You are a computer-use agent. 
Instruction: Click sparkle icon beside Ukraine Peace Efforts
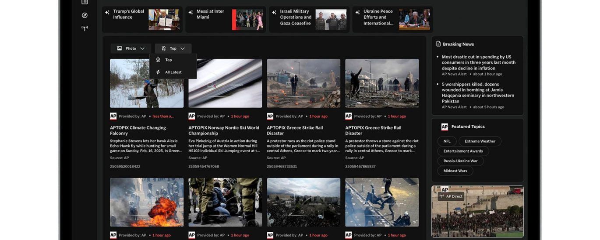pyautogui.click(x=357, y=12)
